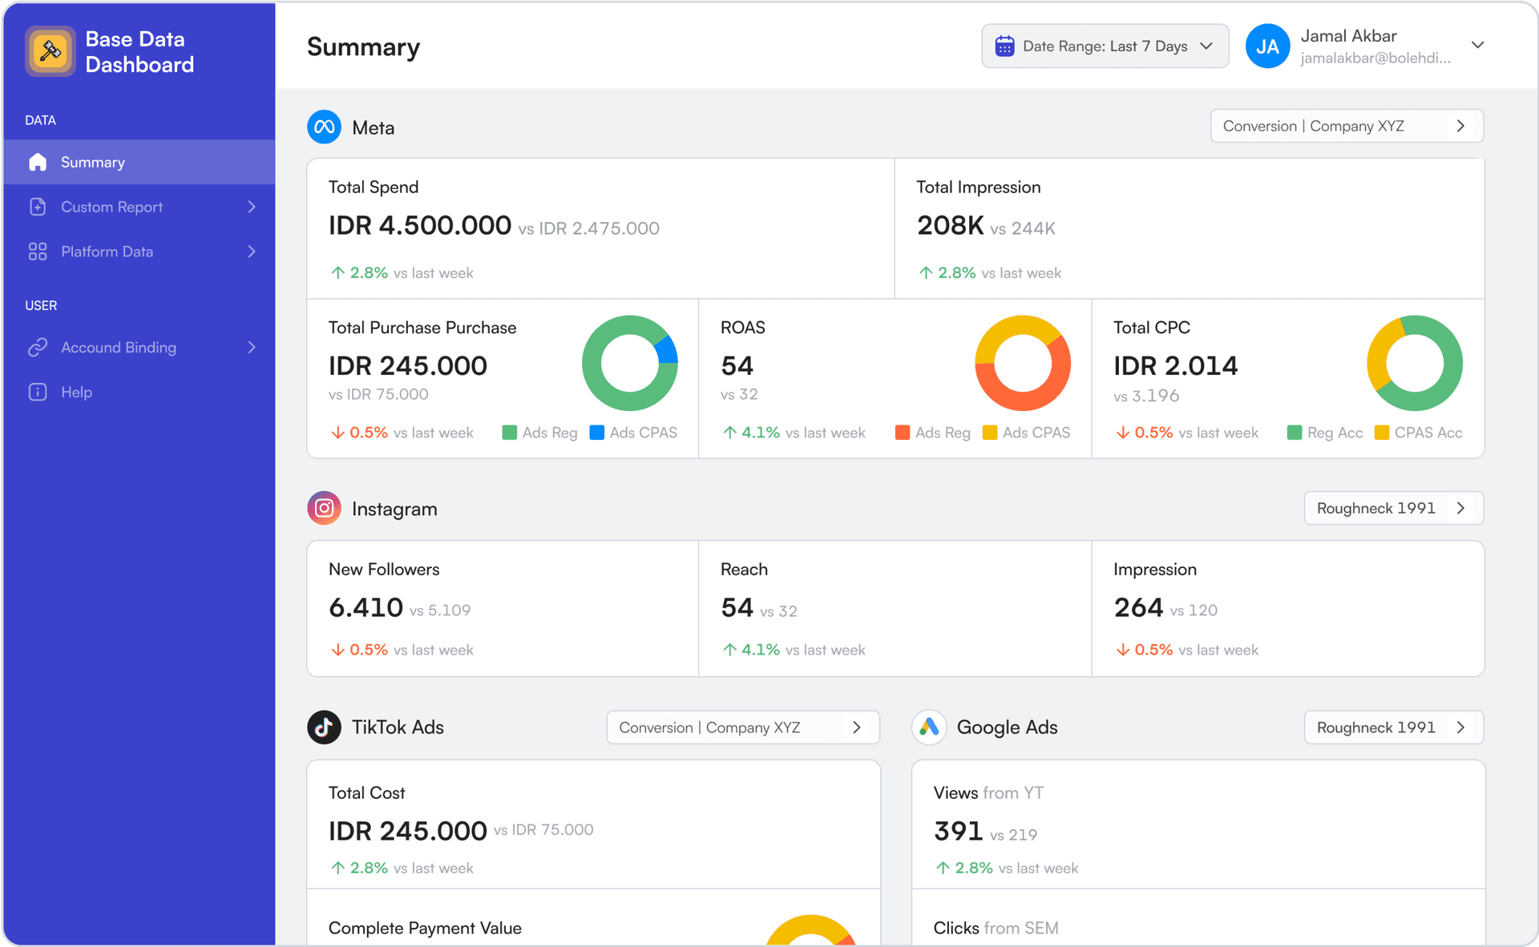This screenshot has width=1539, height=947.
Task: Click the IDR 4.500.000 Total Spend value
Action: (x=420, y=225)
